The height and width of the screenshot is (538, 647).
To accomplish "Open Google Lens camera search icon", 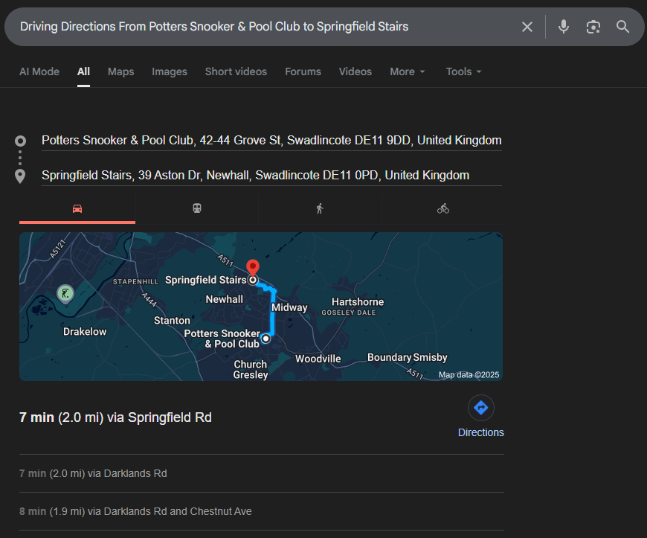I will coord(593,27).
